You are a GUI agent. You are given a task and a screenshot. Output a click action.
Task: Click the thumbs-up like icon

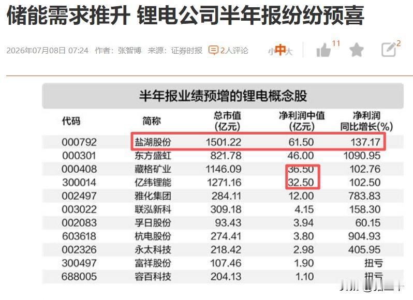[x=323, y=50]
